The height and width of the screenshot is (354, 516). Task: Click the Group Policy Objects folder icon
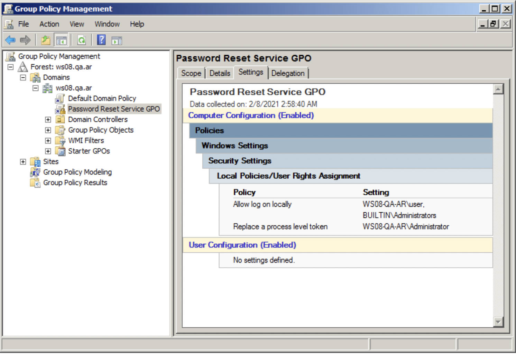[x=60, y=130]
